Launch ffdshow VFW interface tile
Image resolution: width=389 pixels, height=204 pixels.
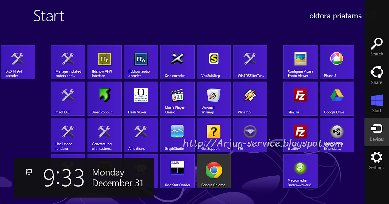pyautogui.click(x=104, y=62)
